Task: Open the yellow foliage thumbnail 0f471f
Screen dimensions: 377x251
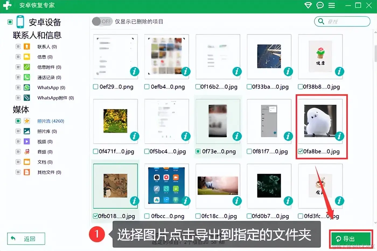Action: [115, 121]
